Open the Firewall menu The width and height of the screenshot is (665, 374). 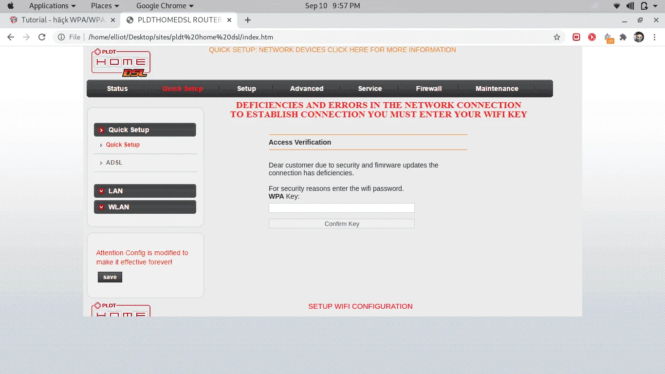[x=429, y=89]
